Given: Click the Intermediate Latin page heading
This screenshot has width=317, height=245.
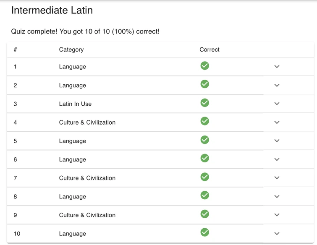Looking at the screenshot, I should [52, 10].
